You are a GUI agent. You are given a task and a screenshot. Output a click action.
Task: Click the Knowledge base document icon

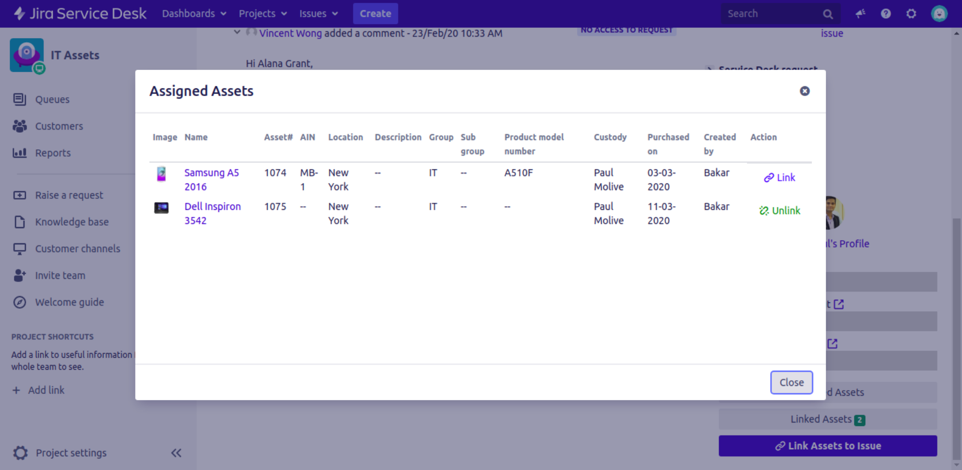(20, 221)
